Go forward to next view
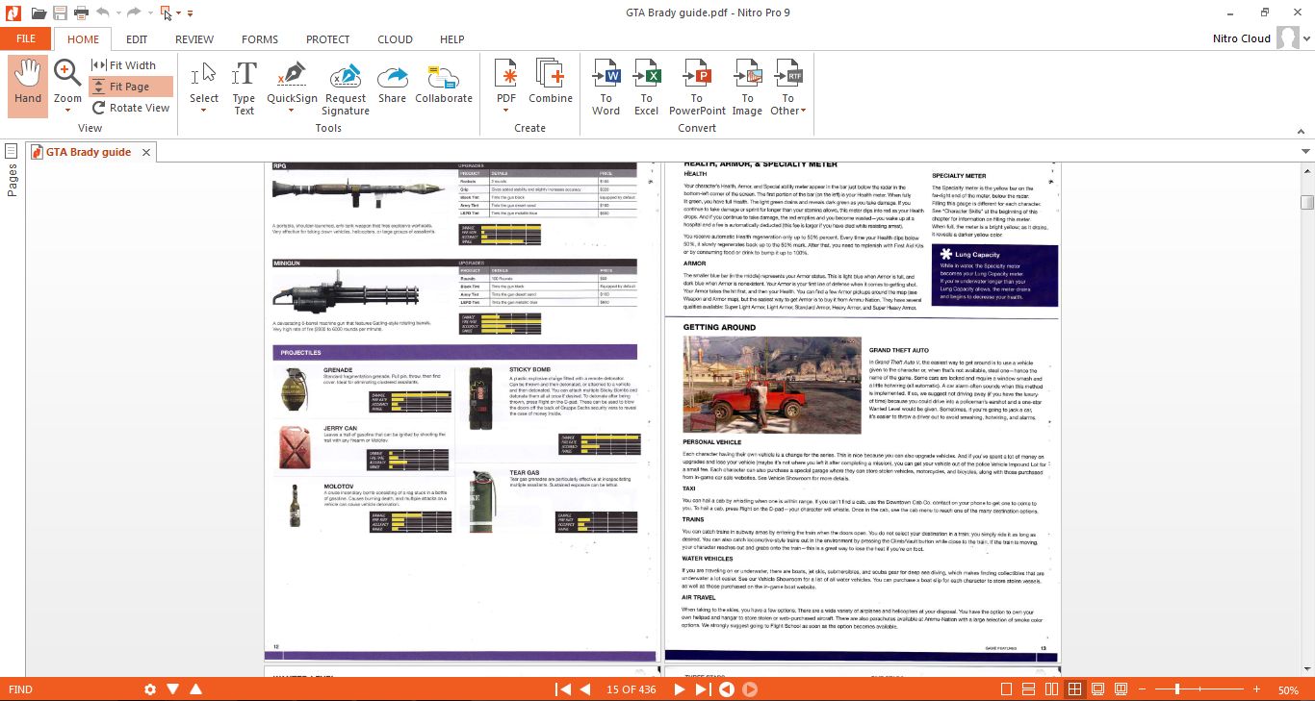Screen dimensions: 1315x701 [750, 689]
